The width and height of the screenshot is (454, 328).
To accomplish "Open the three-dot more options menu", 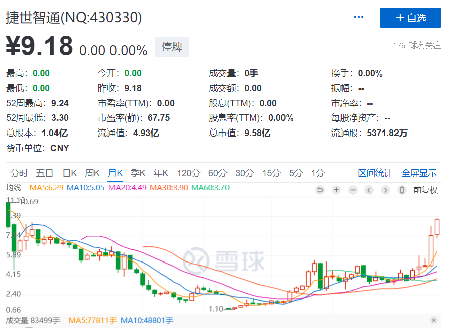I will coord(359,17).
